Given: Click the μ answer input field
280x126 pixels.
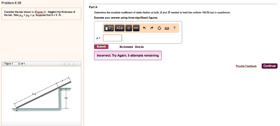Looking at the screenshot, I should tap(112, 38).
